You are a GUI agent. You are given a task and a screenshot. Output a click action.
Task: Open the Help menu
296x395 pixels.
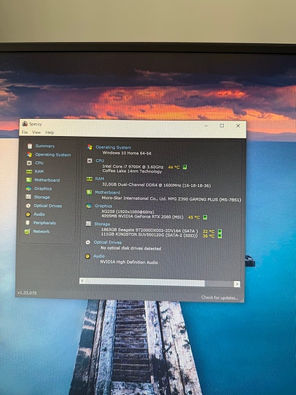(49, 133)
